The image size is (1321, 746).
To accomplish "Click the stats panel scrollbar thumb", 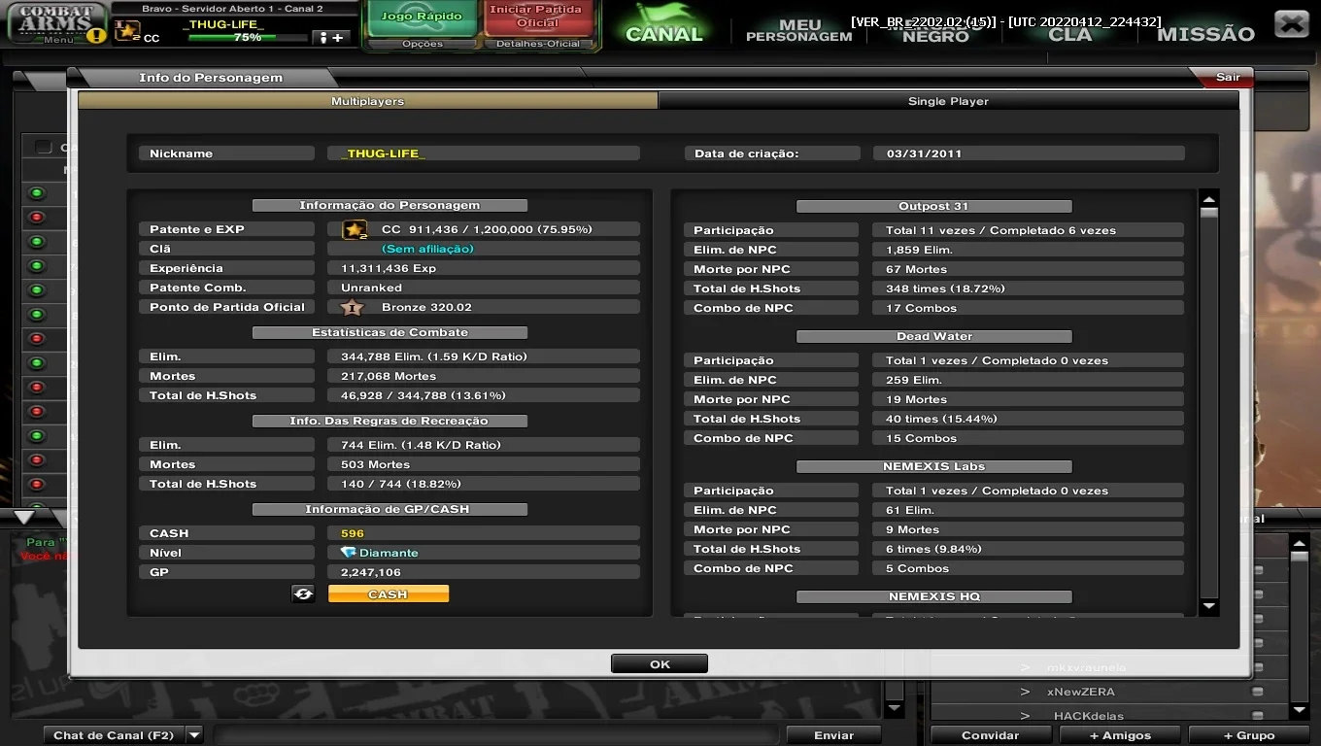I will [x=1209, y=214].
